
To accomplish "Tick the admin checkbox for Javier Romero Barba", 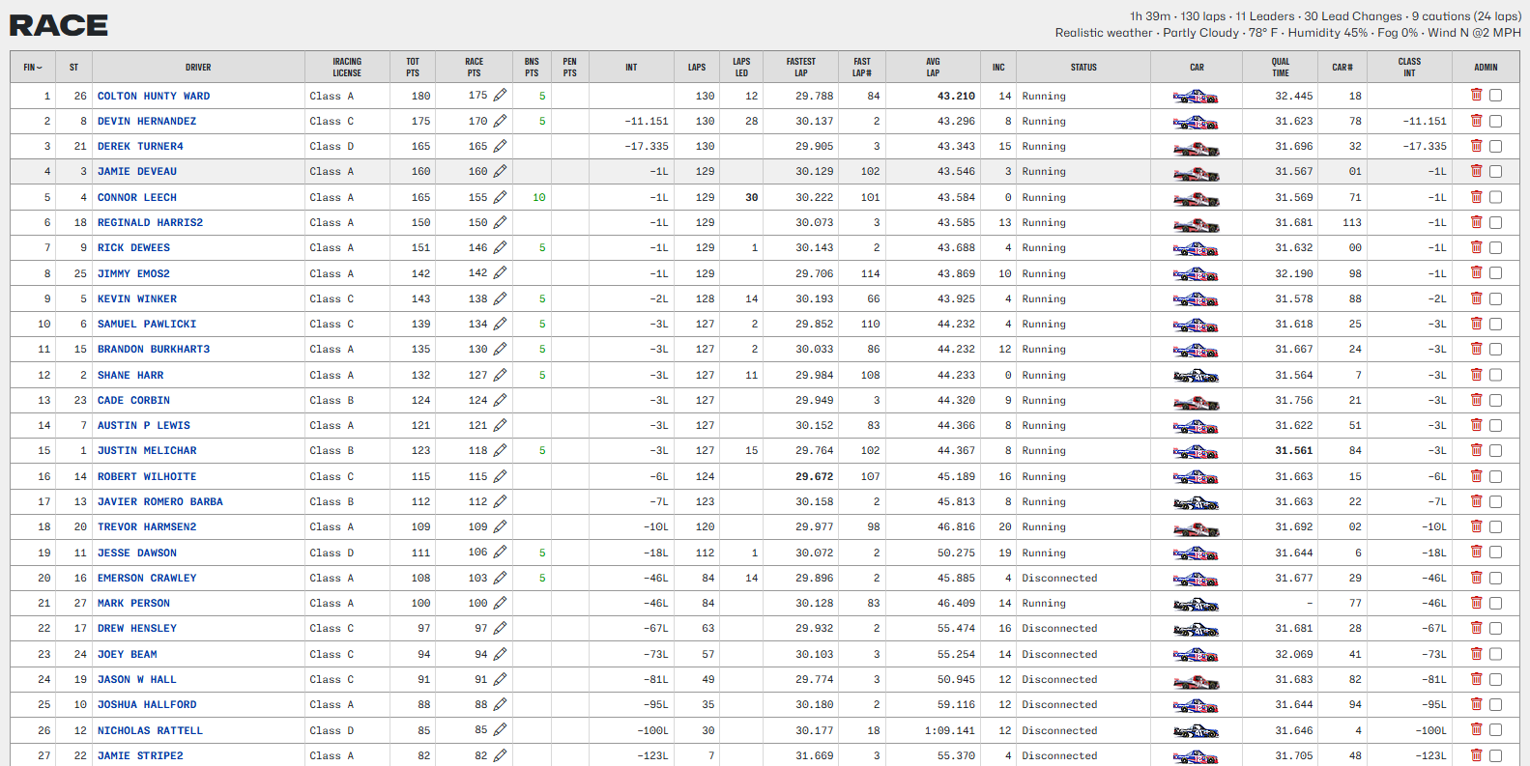I will point(1495,501).
